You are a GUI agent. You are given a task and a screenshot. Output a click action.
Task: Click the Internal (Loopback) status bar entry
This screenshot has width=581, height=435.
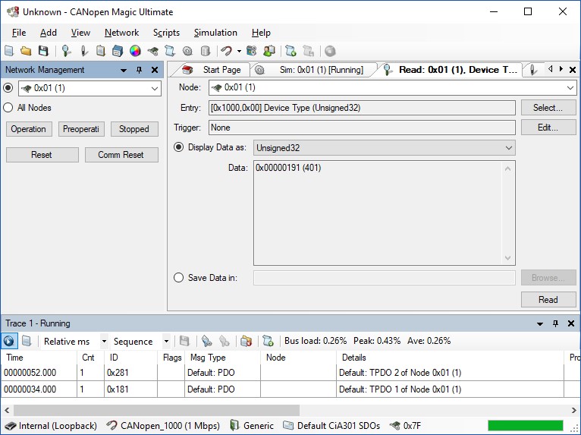[x=51, y=426]
